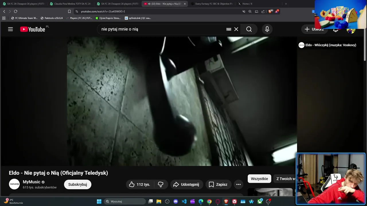Open the zoom control in address bar
Image resolution: width=367 pixels, height=206 pixels.
[250, 11]
